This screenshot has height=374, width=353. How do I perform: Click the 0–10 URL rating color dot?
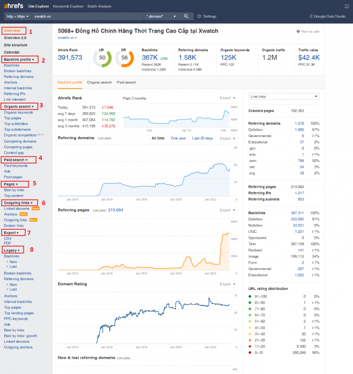pyautogui.click(x=250, y=352)
